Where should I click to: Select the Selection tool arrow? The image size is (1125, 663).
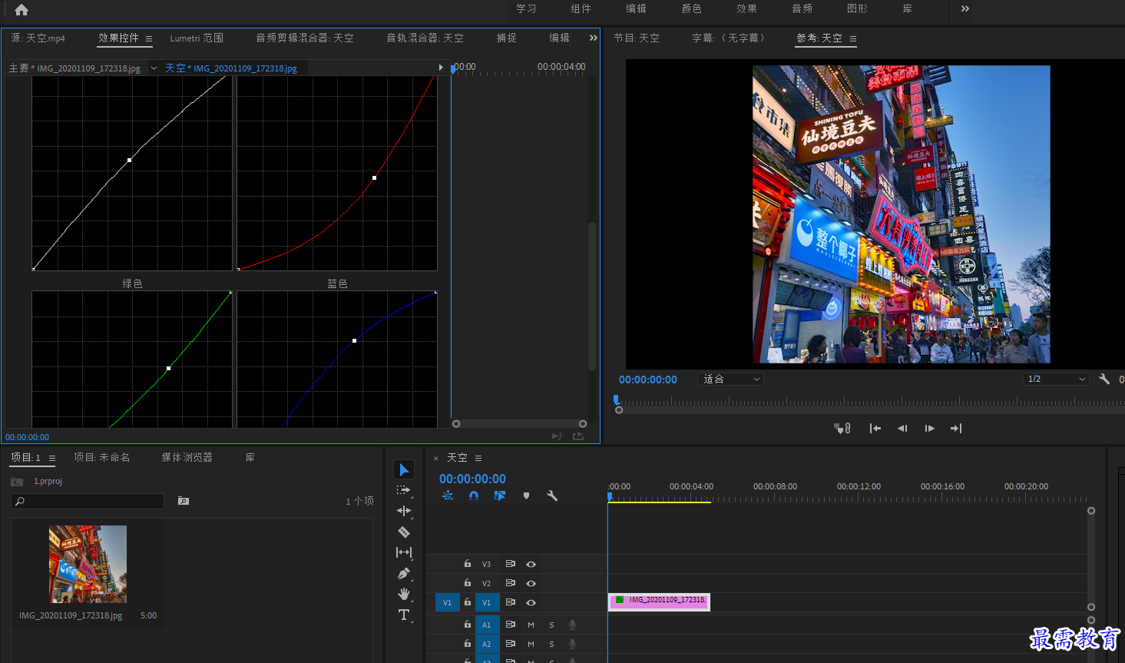[x=404, y=469]
